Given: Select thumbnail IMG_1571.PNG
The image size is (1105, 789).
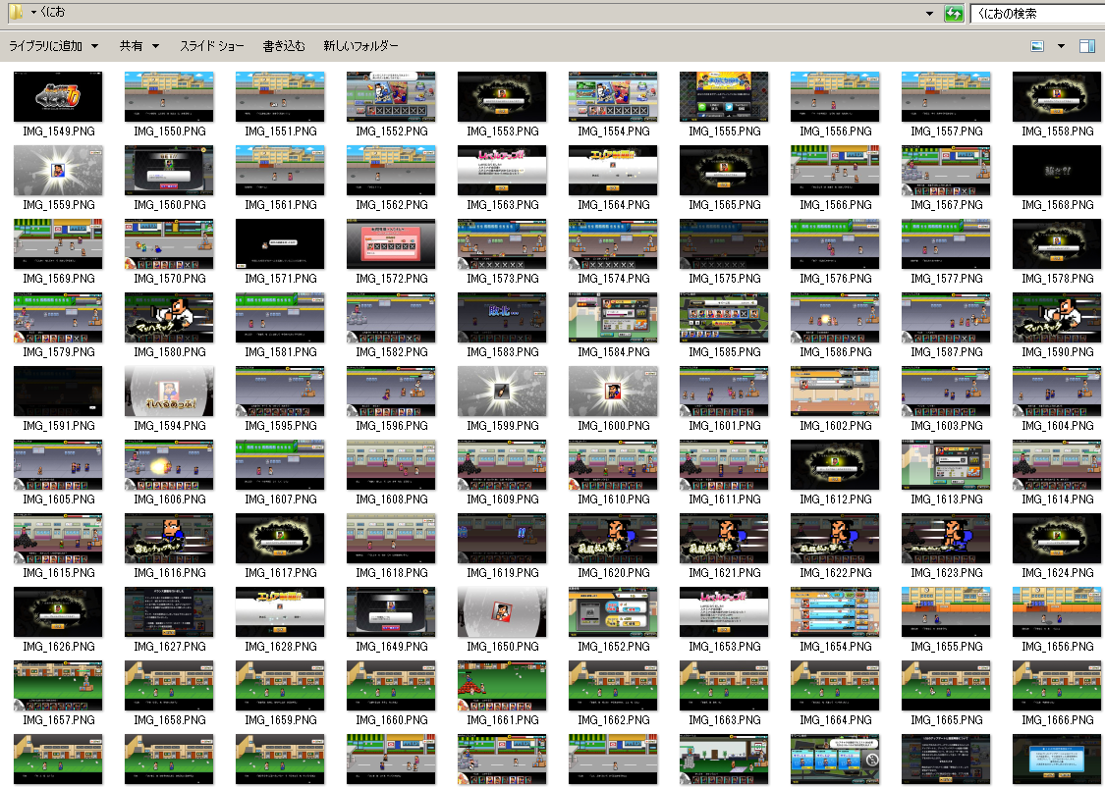Looking at the screenshot, I should tap(280, 243).
